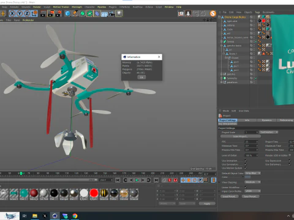Click the green timeline playhead marker
The height and width of the screenshot is (220, 294).
click(x=21, y=174)
